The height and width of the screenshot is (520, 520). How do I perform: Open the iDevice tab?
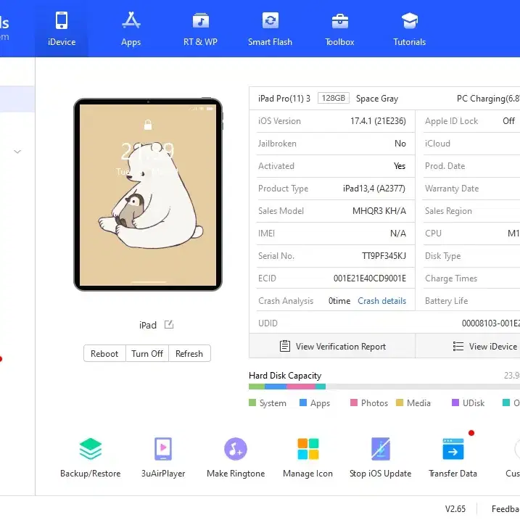tap(62, 28)
